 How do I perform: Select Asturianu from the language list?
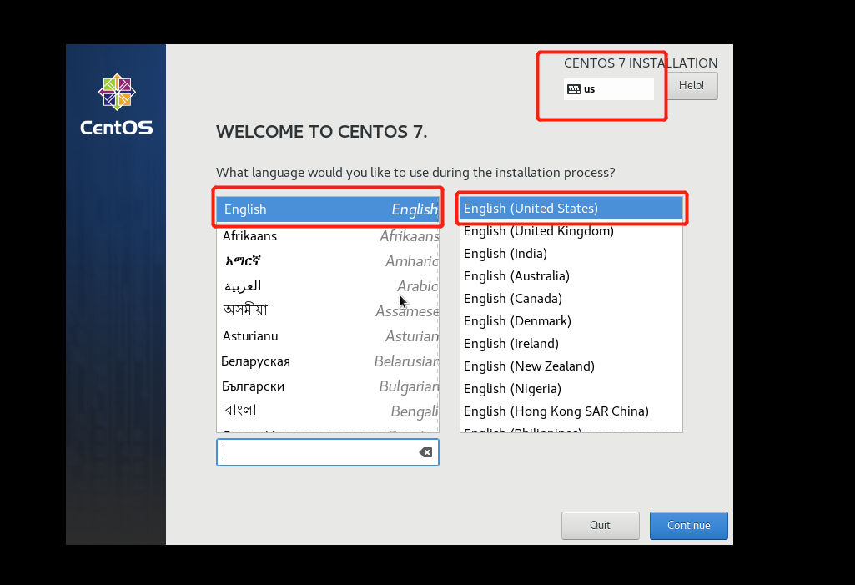(327, 336)
